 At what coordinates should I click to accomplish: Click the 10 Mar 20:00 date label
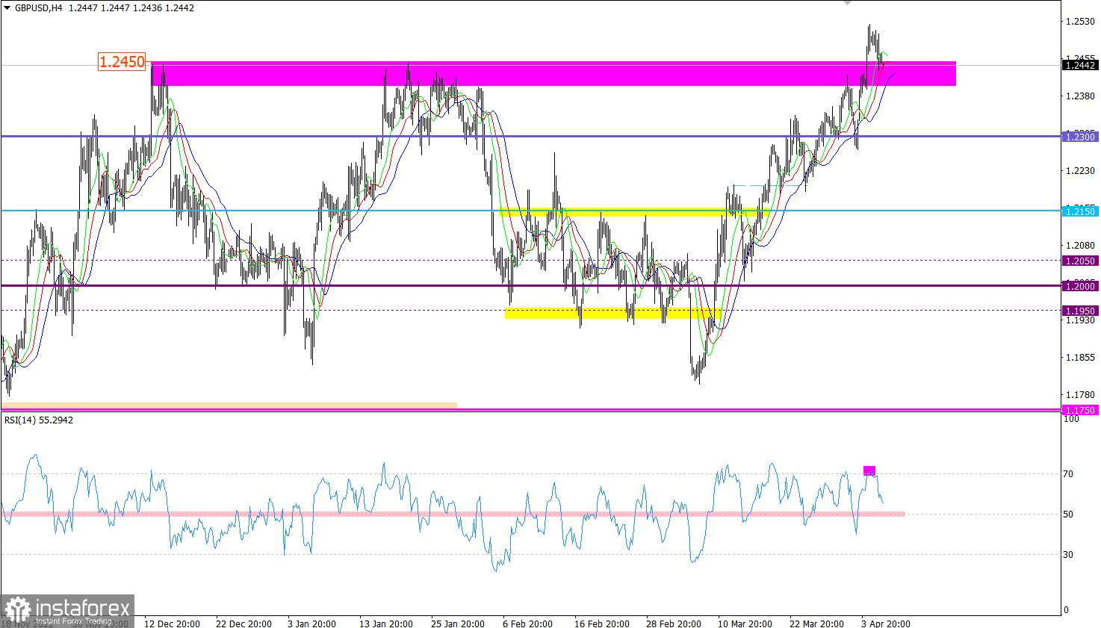click(745, 624)
